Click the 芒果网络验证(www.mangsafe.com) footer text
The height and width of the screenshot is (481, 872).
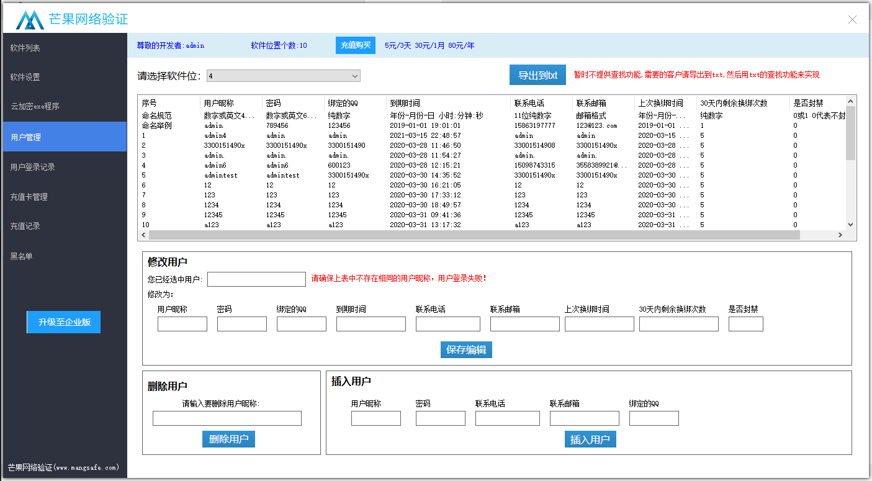point(63,467)
